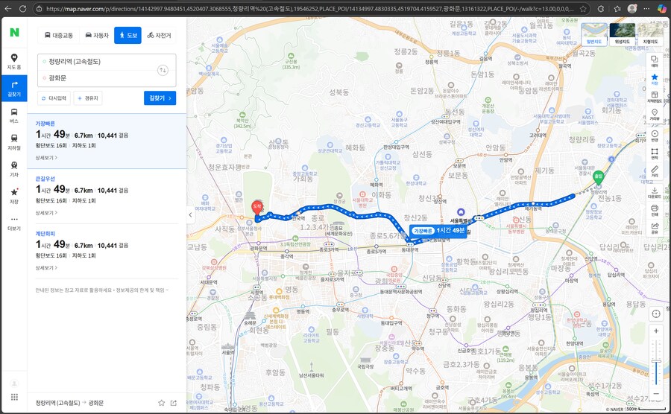Open browser settings and more menu
The height and width of the screenshot is (414, 671).
646,8
